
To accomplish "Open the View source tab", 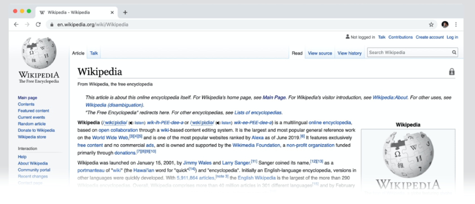I will 320,53.
